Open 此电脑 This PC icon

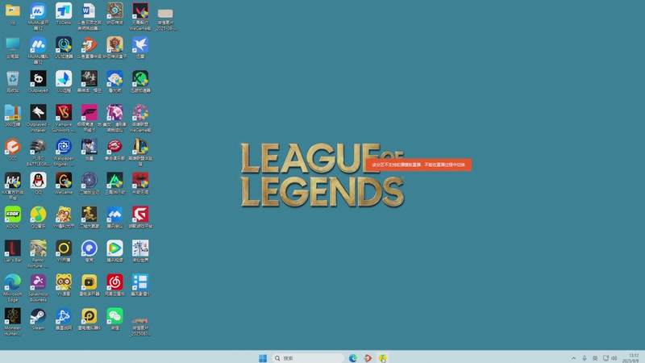13,48
